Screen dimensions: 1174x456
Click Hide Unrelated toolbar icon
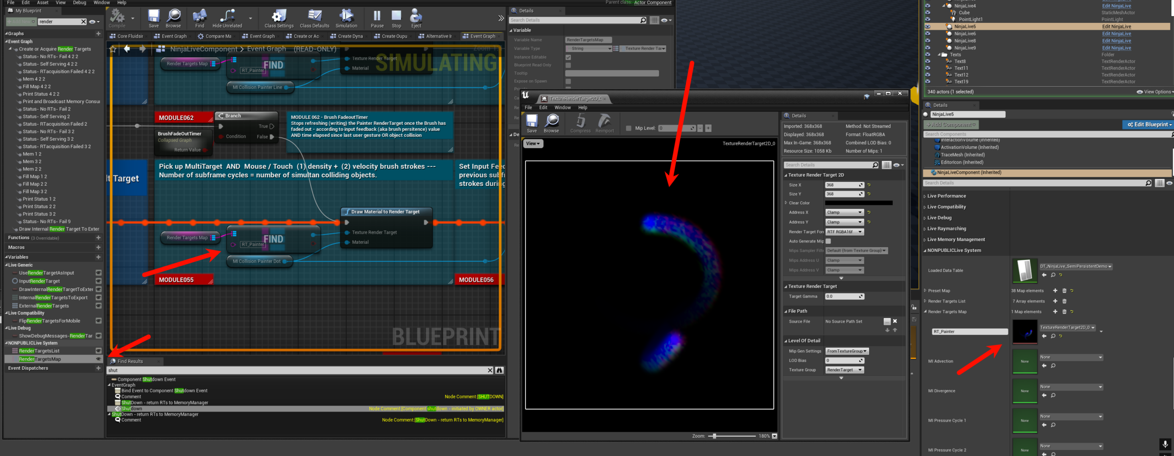point(227,18)
